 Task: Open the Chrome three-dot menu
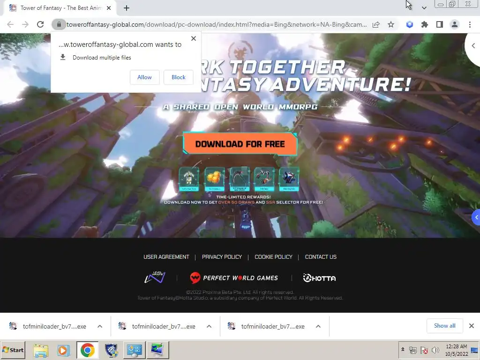point(470,24)
